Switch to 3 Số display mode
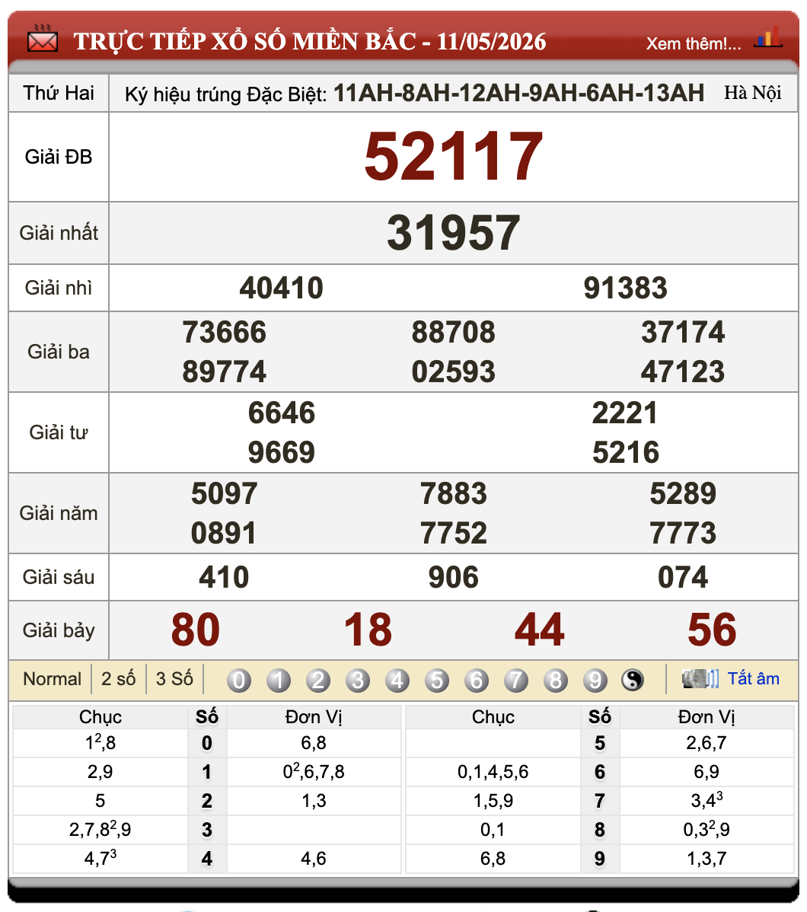The image size is (807, 912). (x=174, y=679)
